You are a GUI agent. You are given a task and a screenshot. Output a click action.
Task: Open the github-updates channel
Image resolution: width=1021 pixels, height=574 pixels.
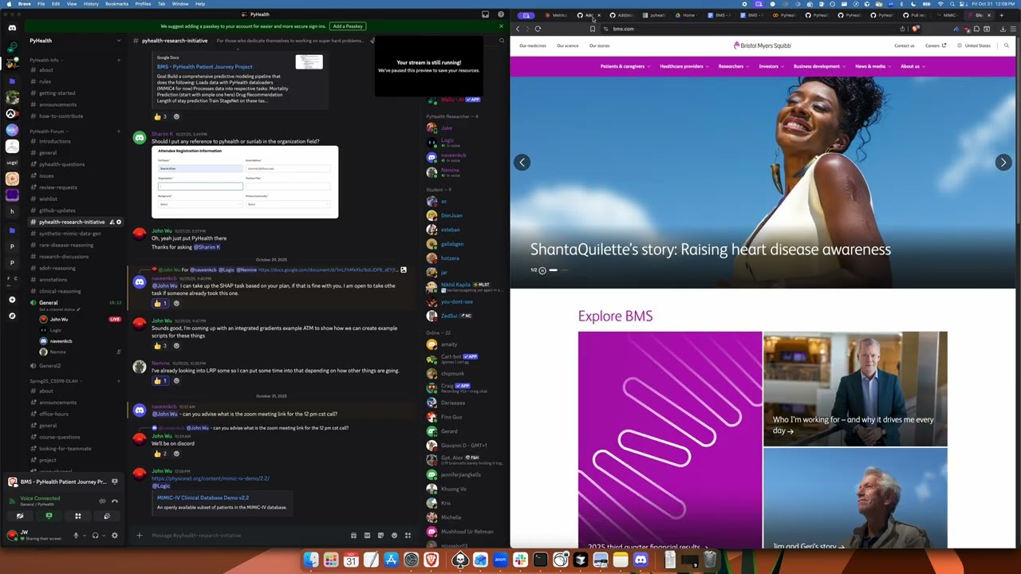point(57,210)
